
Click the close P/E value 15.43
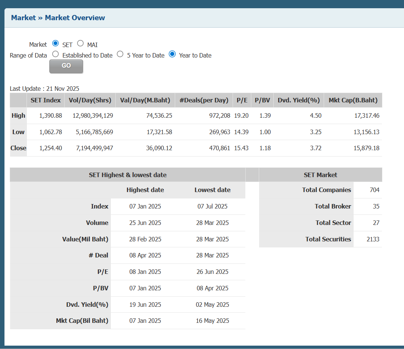point(241,148)
